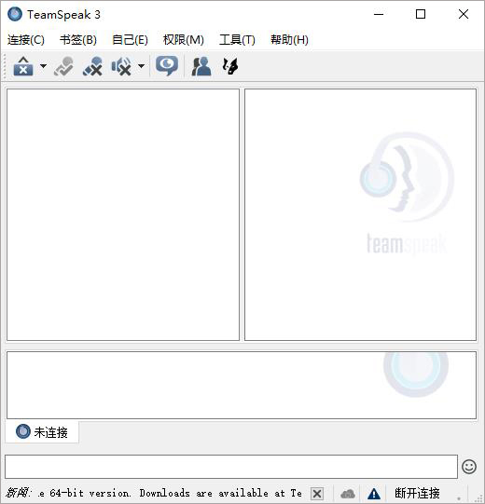The height and width of the screenshot is (504, 485).
Task: Click the TeamSpeak 3 title bar logo
Action: 15,15
